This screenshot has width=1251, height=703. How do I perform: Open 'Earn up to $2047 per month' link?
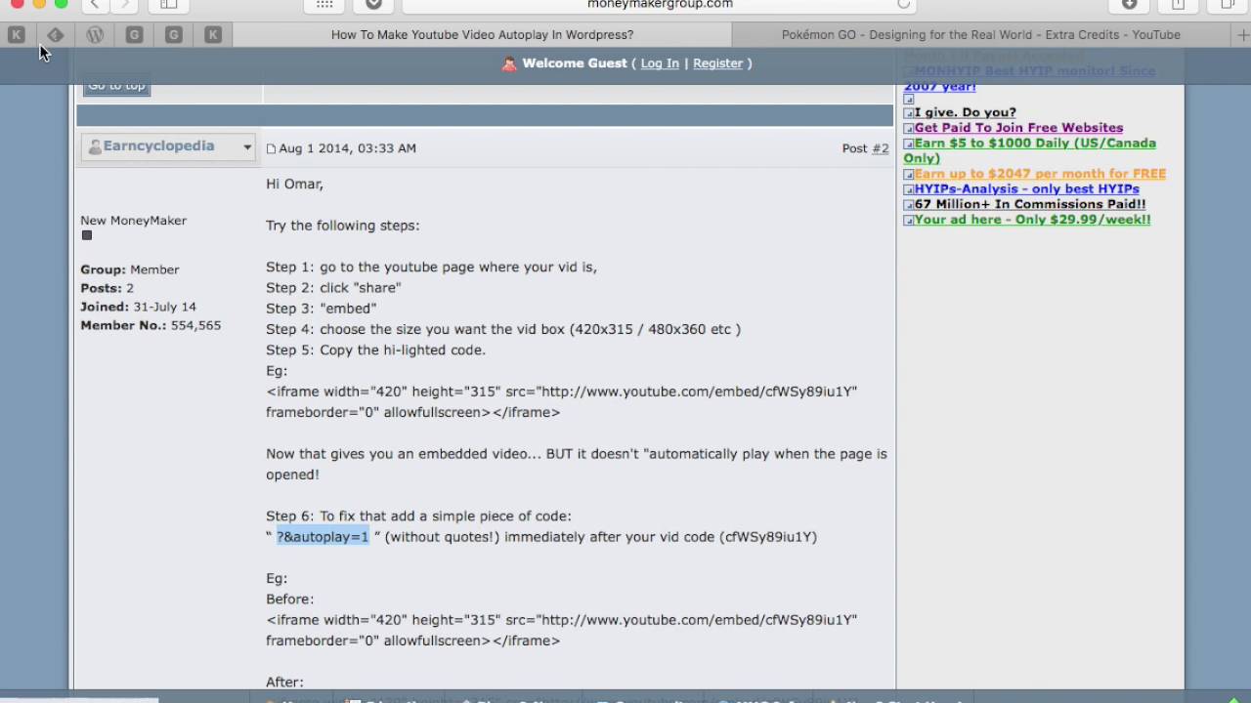click(1040, 174)
